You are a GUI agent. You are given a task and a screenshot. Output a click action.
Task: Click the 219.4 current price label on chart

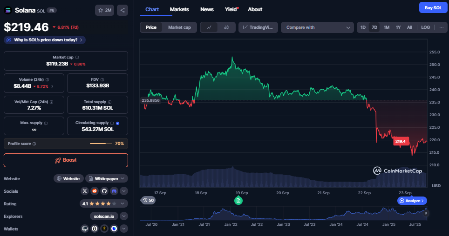(400, 141)
